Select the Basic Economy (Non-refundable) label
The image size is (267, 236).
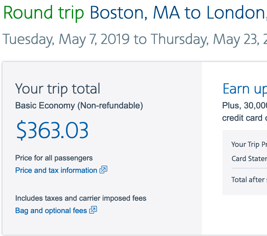coord(79,106)
